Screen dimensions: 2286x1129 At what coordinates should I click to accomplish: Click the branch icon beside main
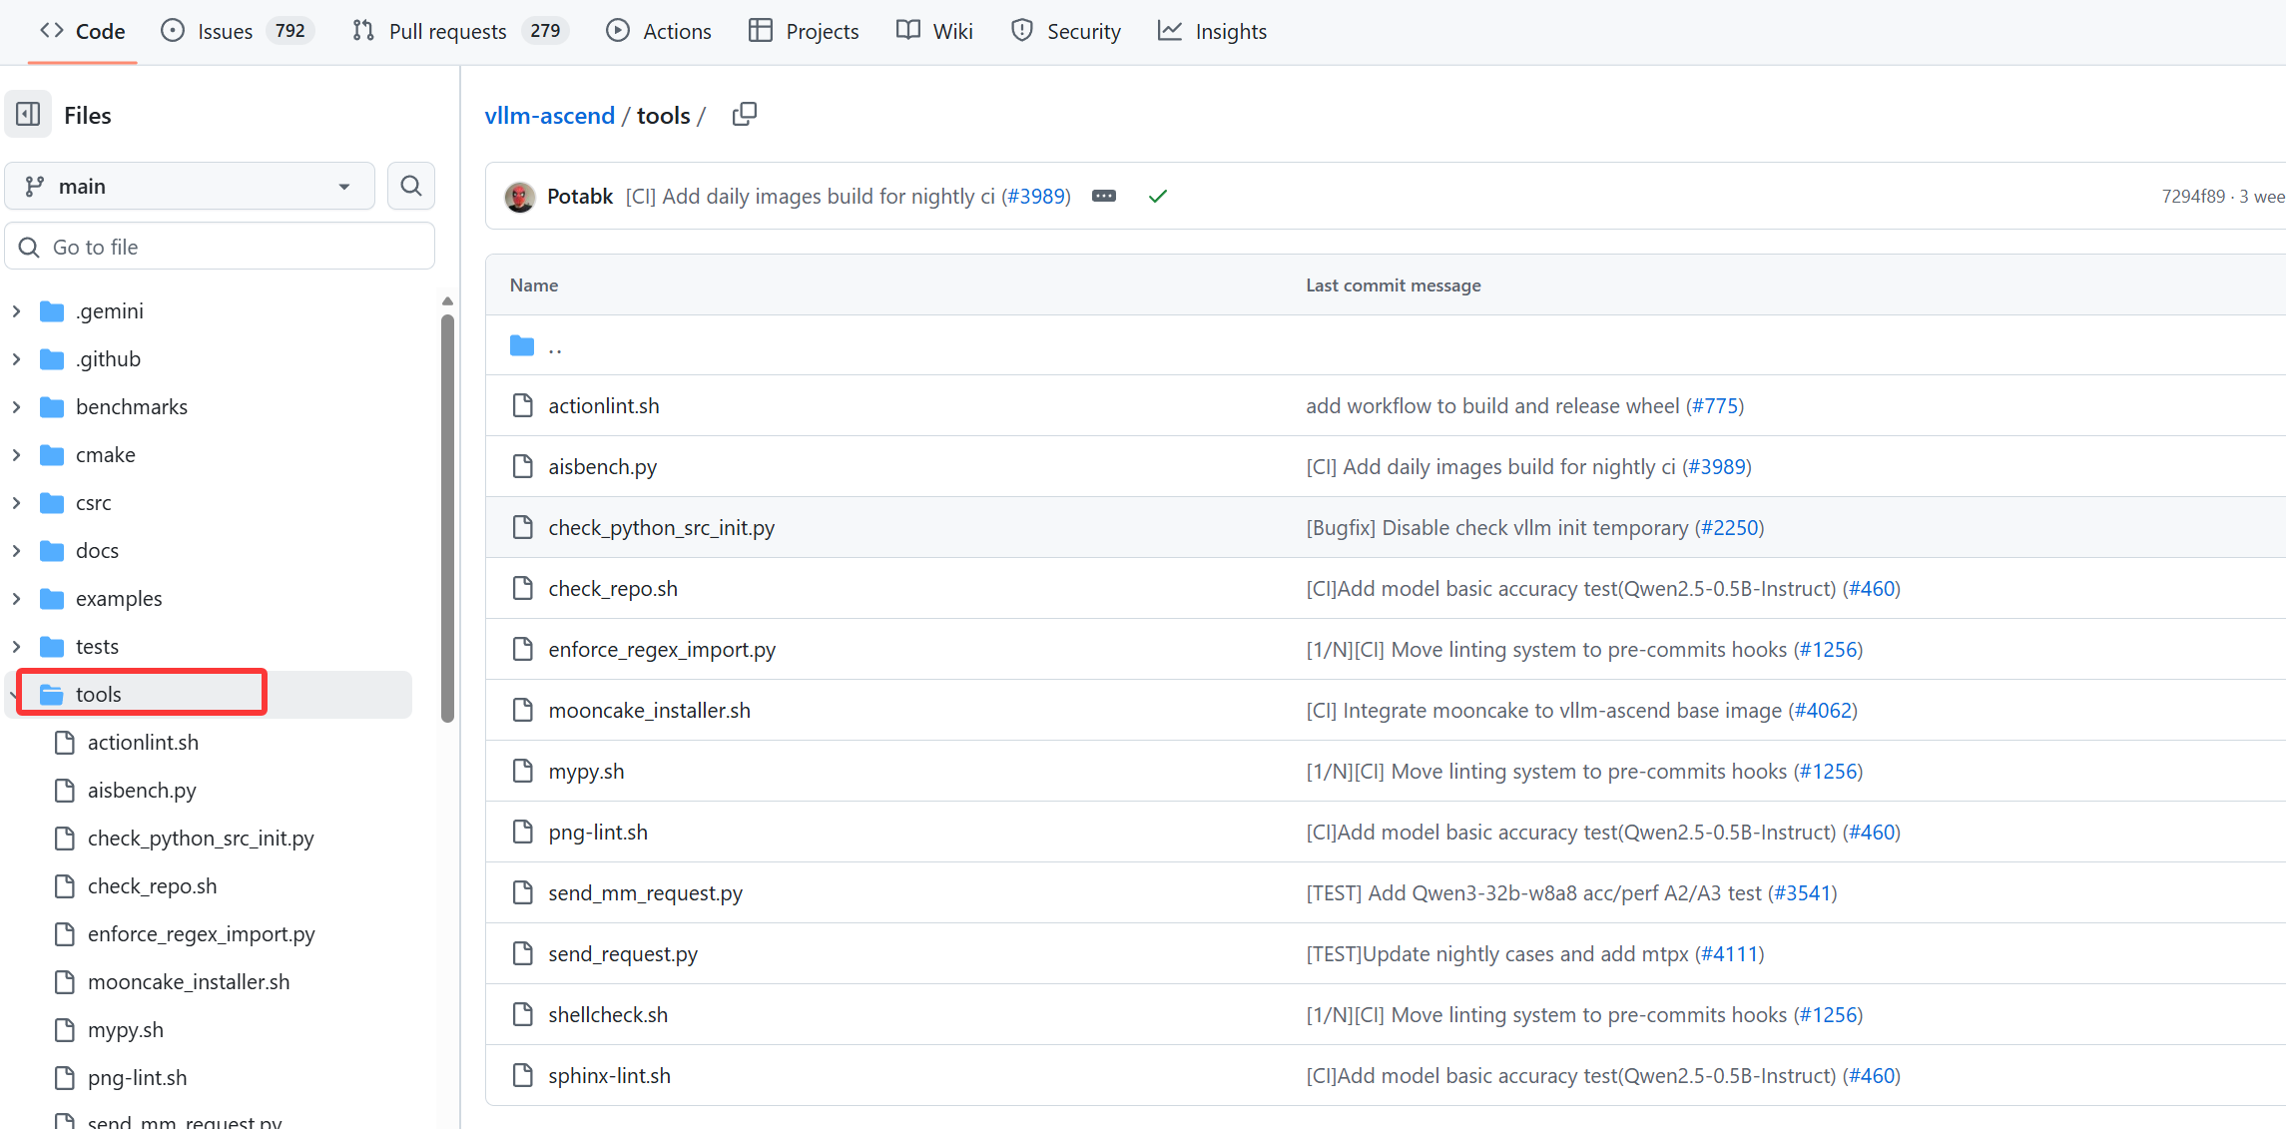34,186
